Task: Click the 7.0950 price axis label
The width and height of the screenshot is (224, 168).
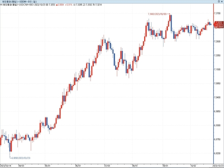Action: click(217, 83)
